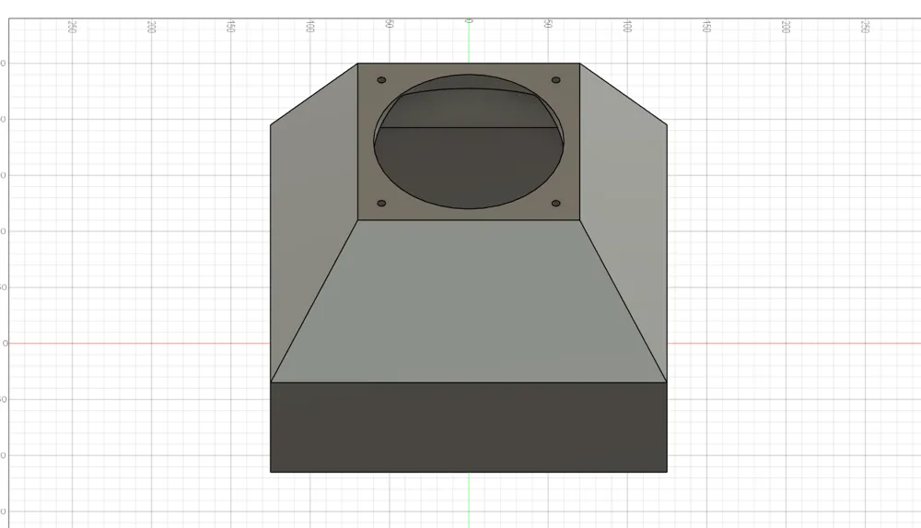921x528 pixels.
Task: Select the bottom-right mounting hole on the plate
Action: (x=555, y=204)
